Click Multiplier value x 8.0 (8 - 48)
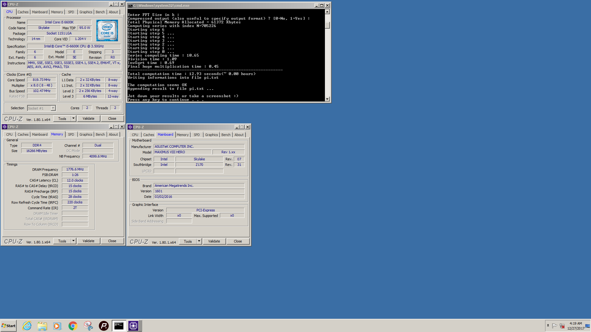This screenshot has height=332, width=591. pos(42,85)
